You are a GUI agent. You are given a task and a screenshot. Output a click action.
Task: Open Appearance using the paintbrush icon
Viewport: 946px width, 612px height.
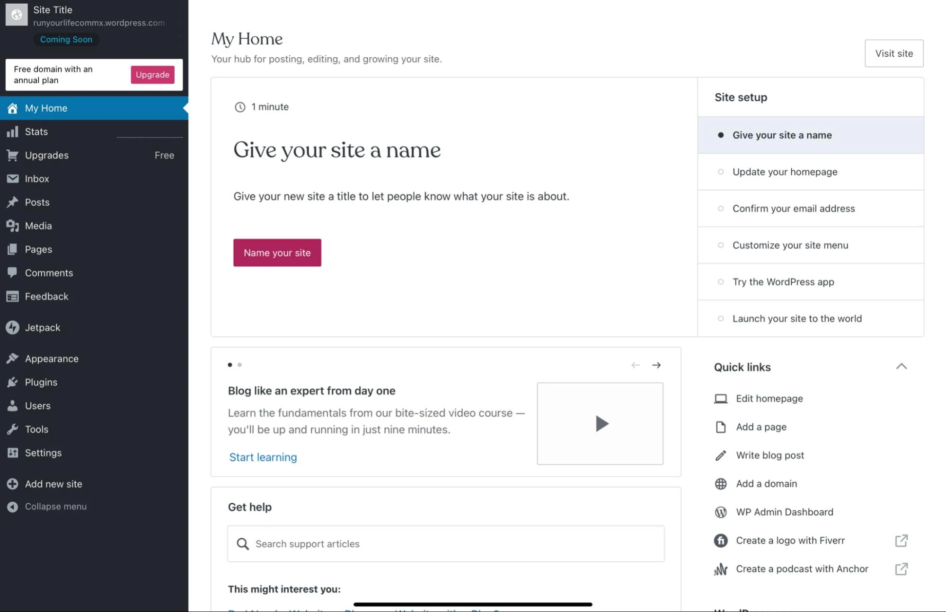coord(12,358)
